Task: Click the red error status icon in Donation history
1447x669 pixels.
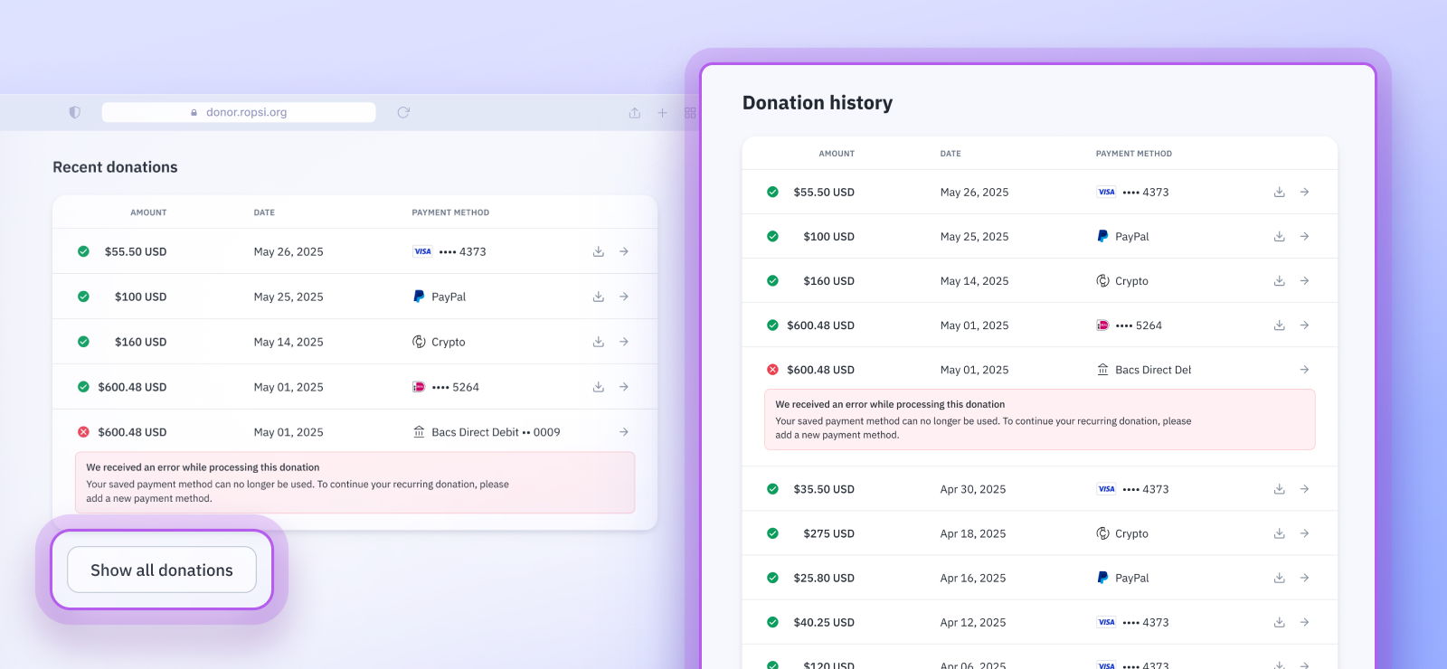Action: pos(772,370)
